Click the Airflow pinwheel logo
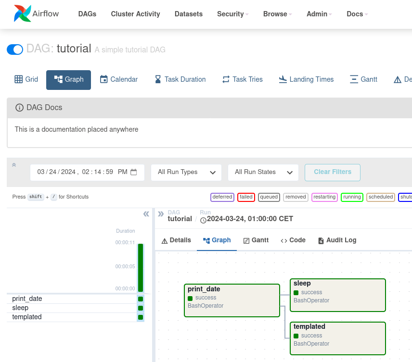The height and width of the screenshot is (362, 412). coord(22,14)
